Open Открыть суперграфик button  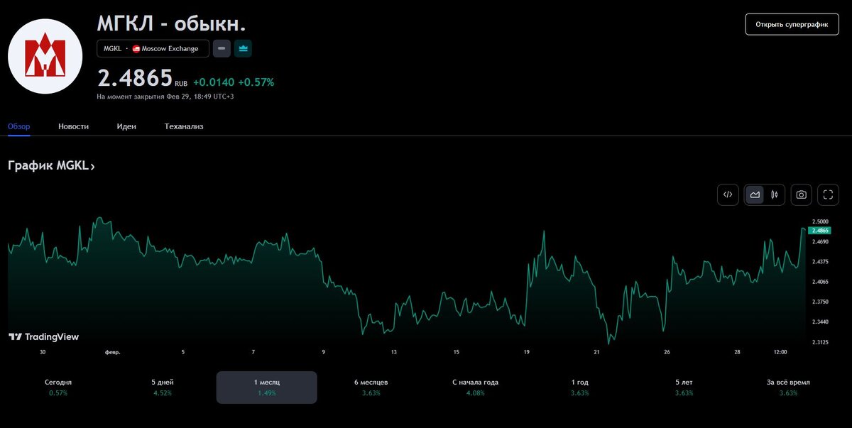point(792,23)
